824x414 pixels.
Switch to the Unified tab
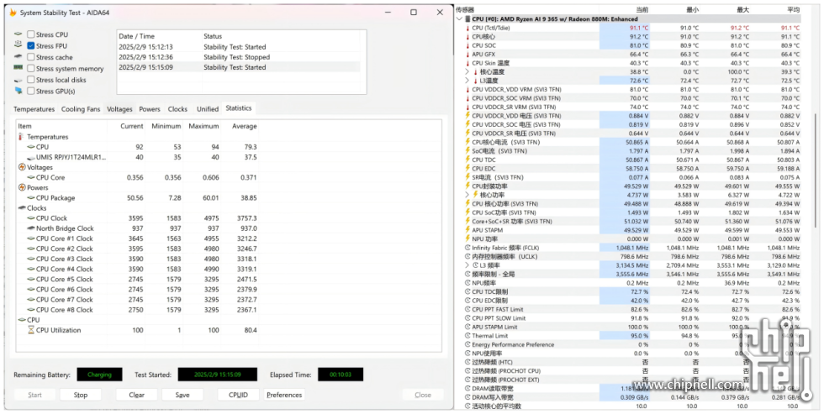[208, 109]
